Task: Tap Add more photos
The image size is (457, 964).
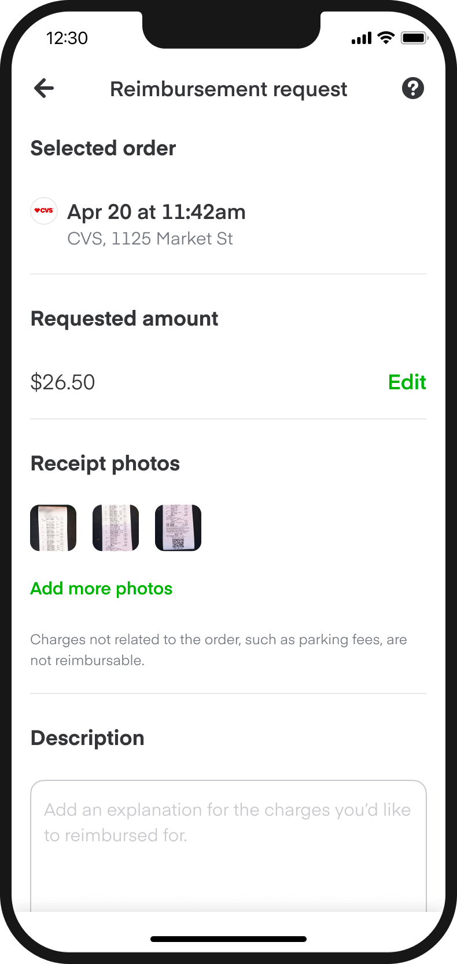Action: coord(101,589)
